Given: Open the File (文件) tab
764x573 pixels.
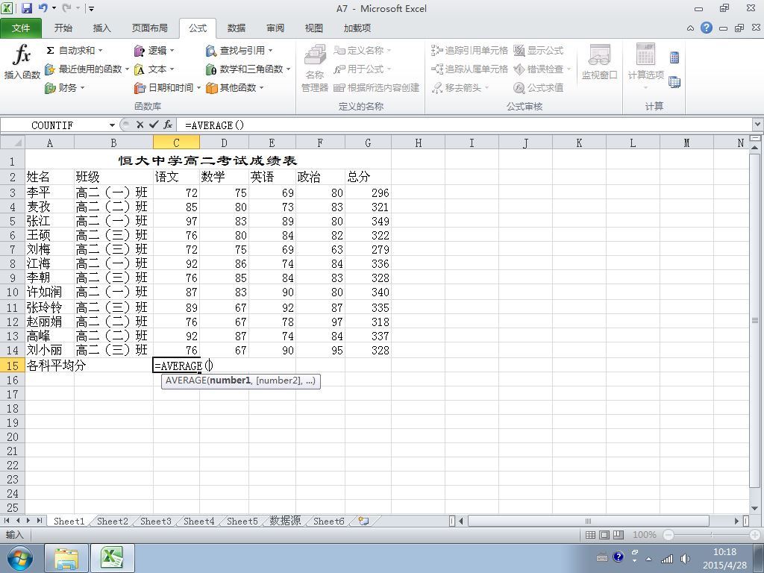Looking at the screenshot, I should point(21,28).
